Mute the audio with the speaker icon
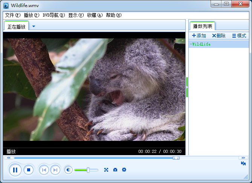The height and width of the screenshot is (183, 252). point(68,170)
